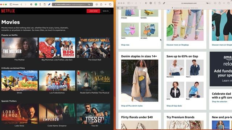Click the Amazon address bar
Viewport: 232px width, 130px height.
tap(189, 3)
